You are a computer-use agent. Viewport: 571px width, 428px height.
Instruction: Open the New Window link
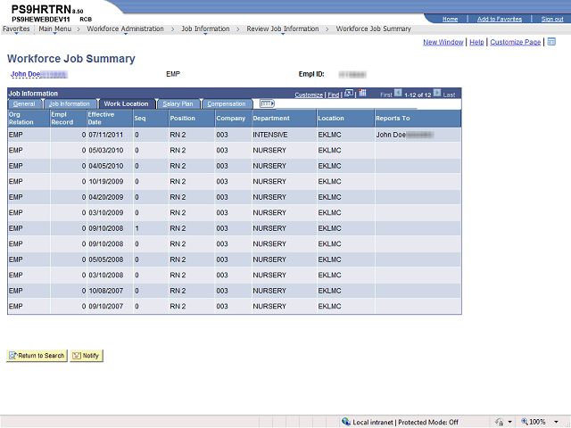(443, 42)
